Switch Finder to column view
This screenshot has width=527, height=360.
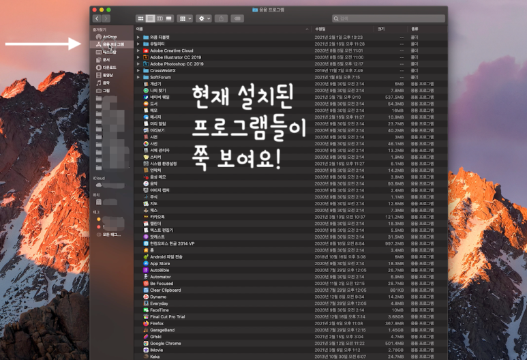point(160,18)
